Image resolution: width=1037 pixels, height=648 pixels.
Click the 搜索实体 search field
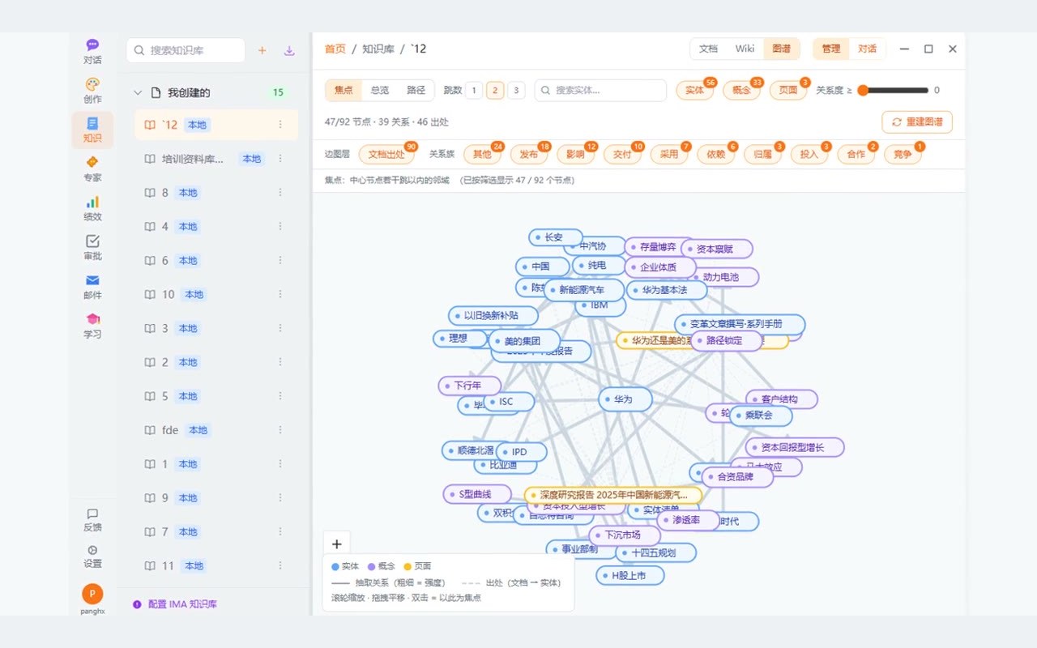[x=600, y=90]
